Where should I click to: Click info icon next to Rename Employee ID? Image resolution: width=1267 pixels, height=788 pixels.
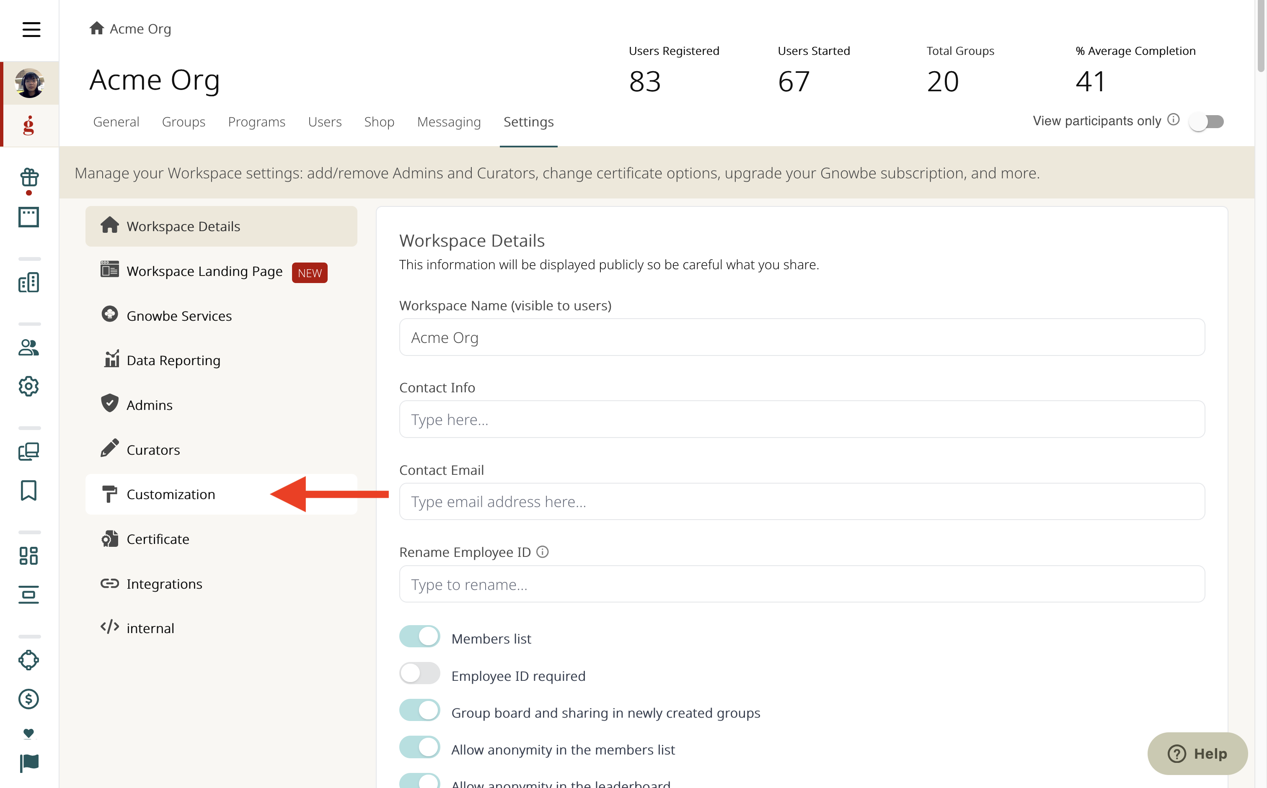(x=542, y=551)
